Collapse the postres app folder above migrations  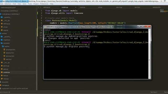tap(1, 33)
